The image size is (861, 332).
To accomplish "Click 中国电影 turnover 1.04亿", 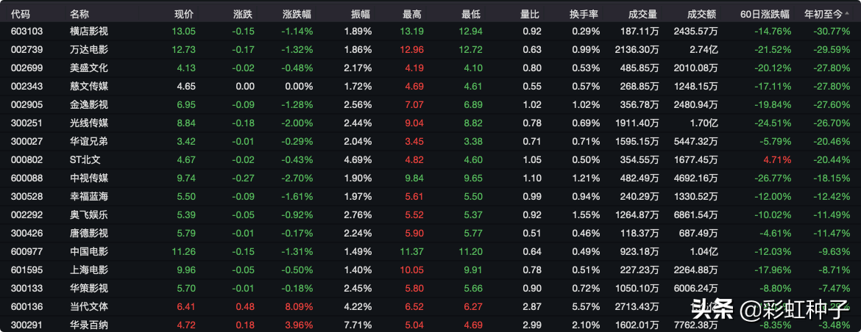I will point(704,251).
